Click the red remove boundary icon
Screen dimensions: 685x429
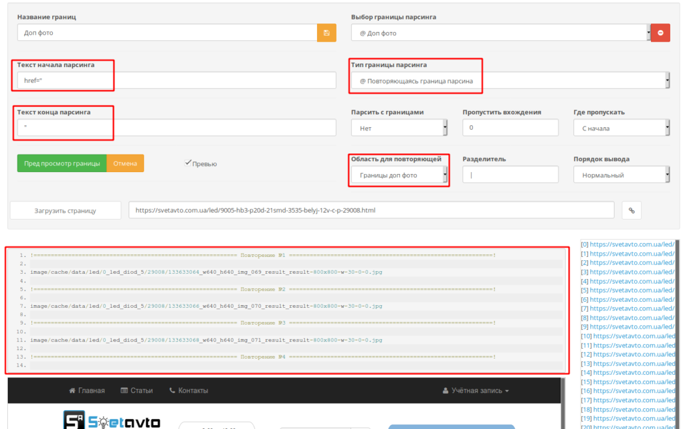660,33
